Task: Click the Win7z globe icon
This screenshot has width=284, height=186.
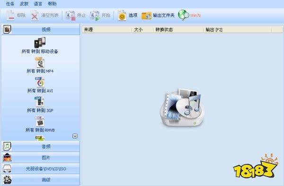Action: (184, 15)
